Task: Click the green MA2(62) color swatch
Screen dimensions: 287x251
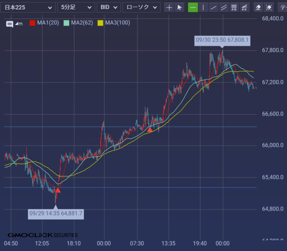Action: point(66,23)
